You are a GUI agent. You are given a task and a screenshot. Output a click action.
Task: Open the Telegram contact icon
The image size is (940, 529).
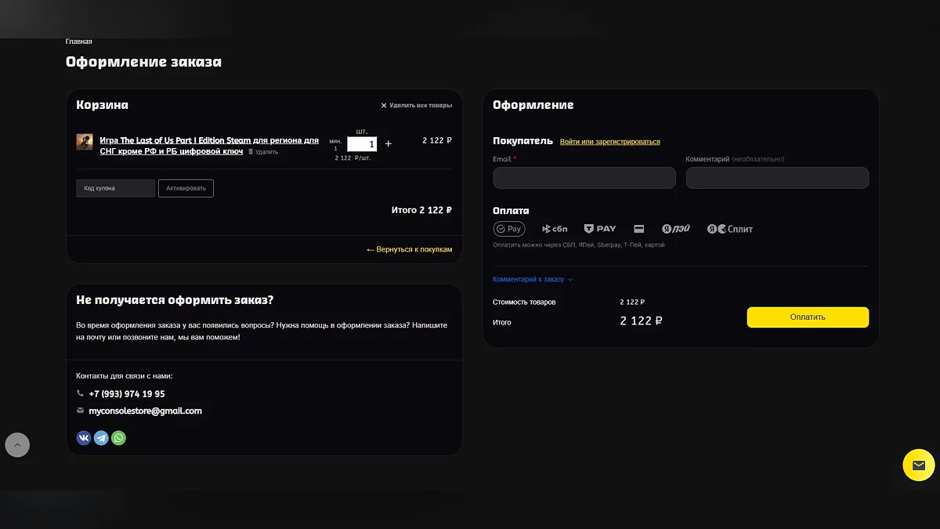(x=101, y=438)
